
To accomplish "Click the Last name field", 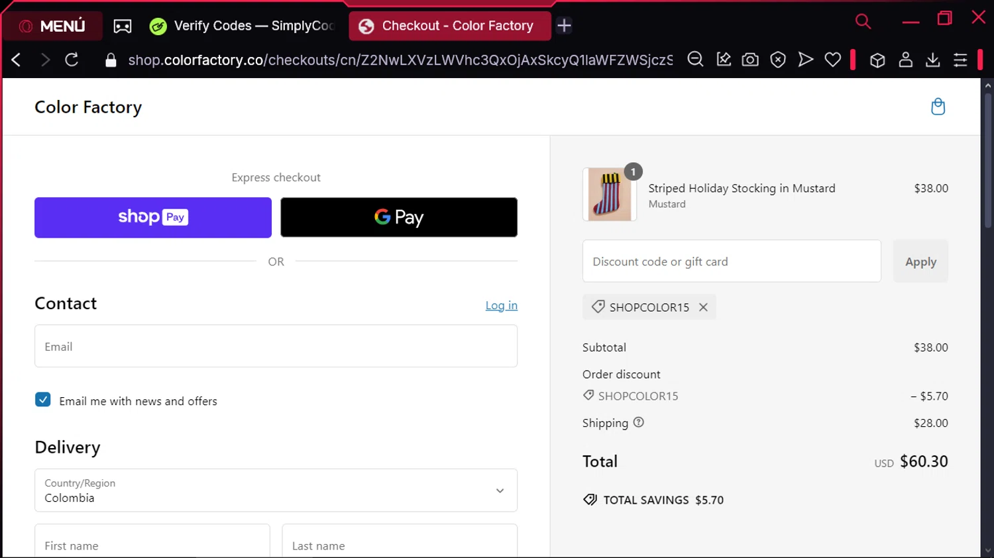I will (400, 541).
